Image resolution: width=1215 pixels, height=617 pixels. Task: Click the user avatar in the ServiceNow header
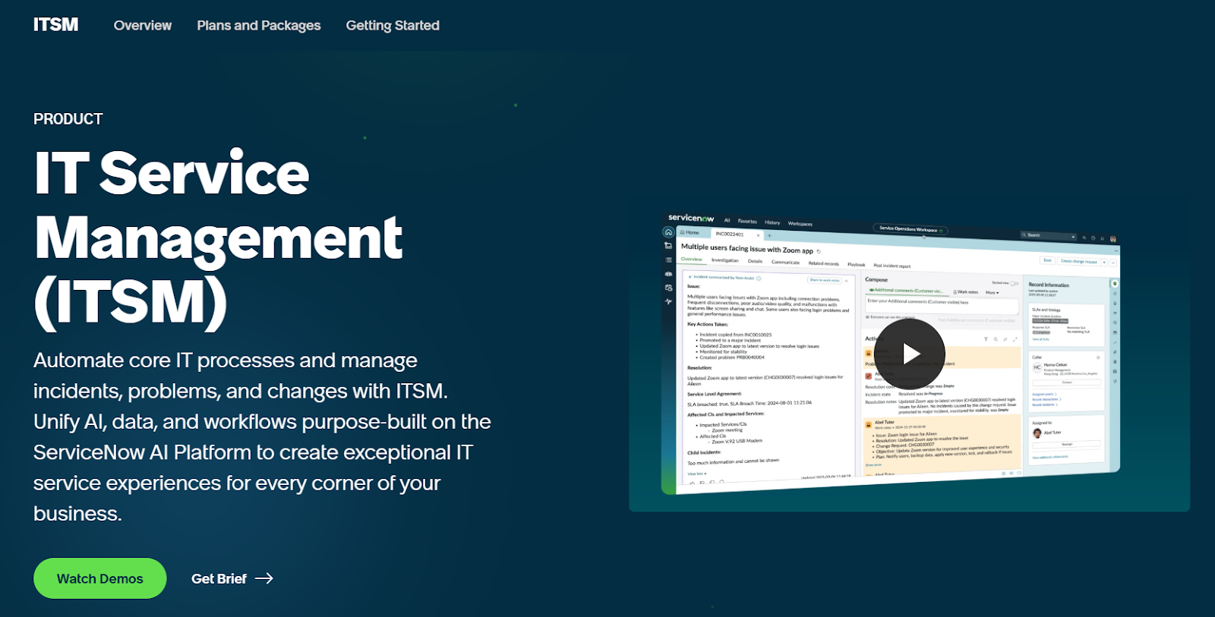pyautogui.click(x=1112, y=238)
